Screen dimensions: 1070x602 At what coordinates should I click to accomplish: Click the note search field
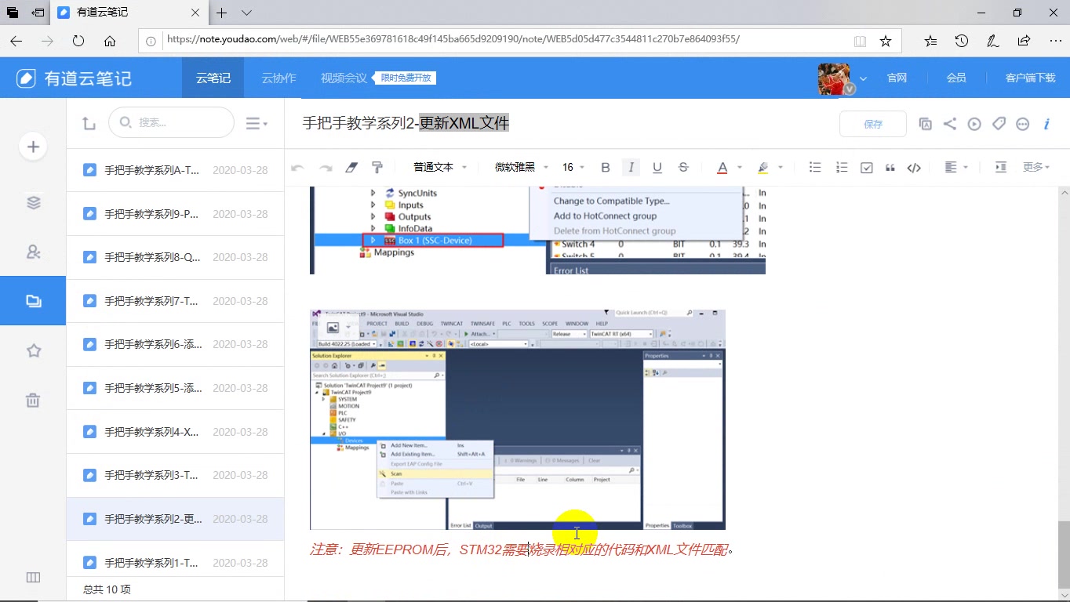(x=171, y=122)
